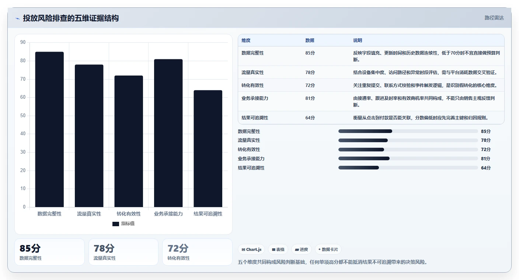
Task: Click the 81分 value in the table
Action: [310, 98]
